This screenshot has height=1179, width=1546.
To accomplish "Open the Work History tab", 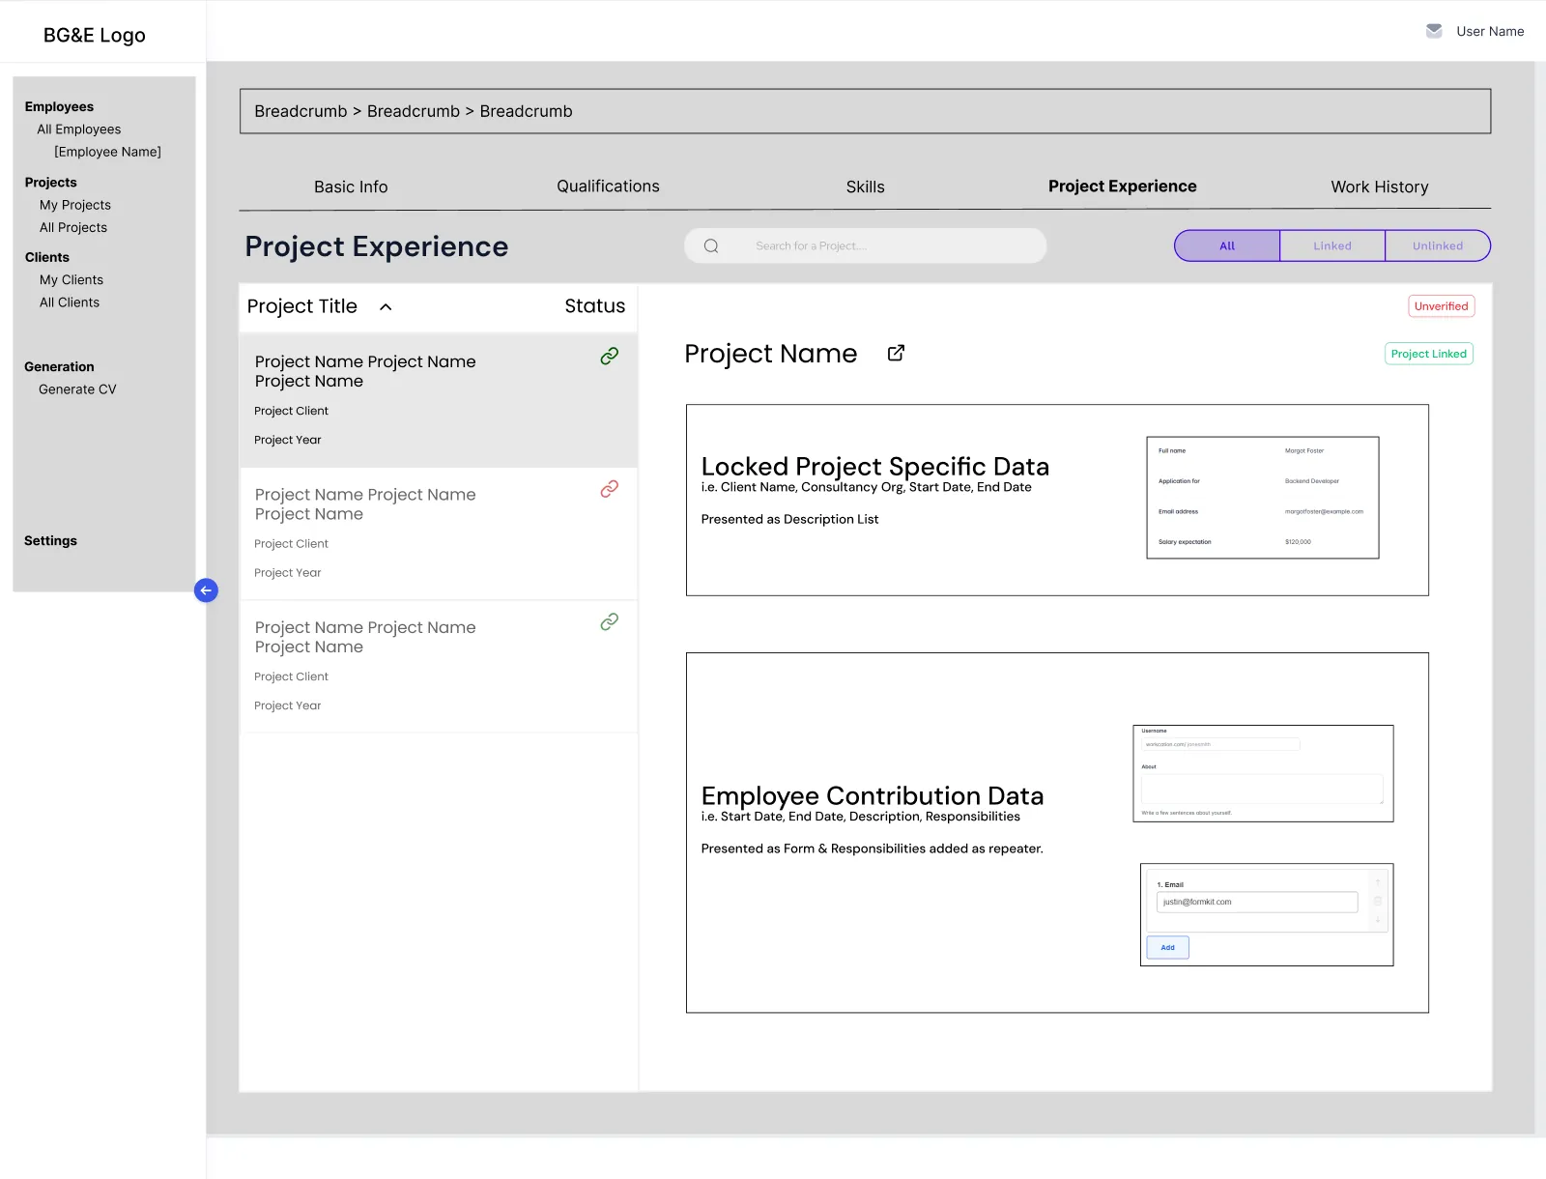I will (x=1380, y=187).
